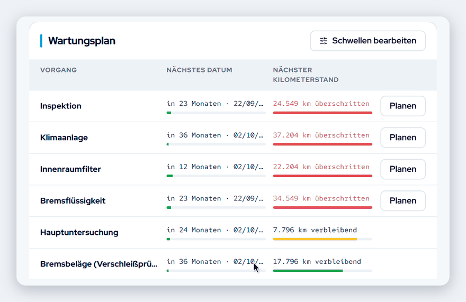
Task: Select the Inspektion row label
Action: [x=60, y=106]
